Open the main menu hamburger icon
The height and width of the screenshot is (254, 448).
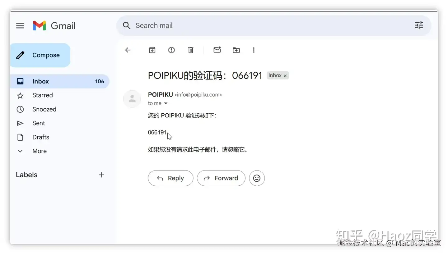[x=20, y=26]
